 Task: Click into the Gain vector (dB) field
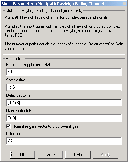coord(64,118)
